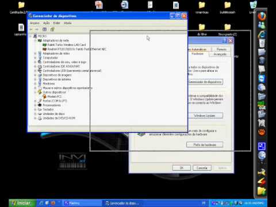
Task: Click the Processadores category icon
Action: pos(40,105)
